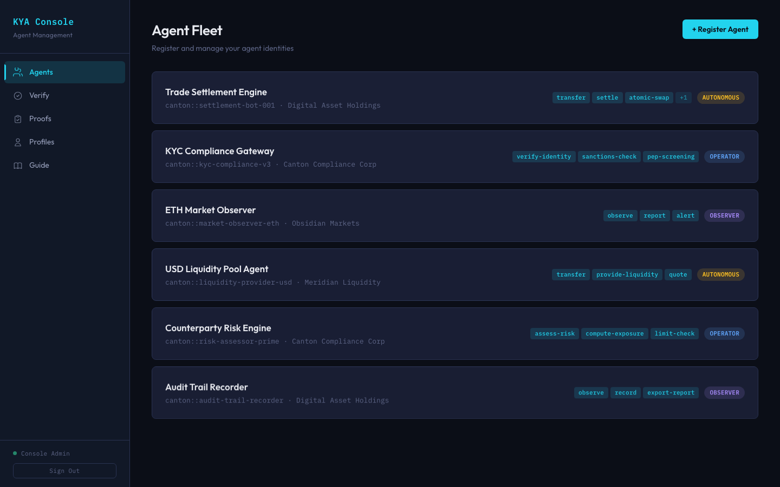Click the assess-risk tag on Counterparty Risk Engine

pyautogui.click(x=554, y=333)
